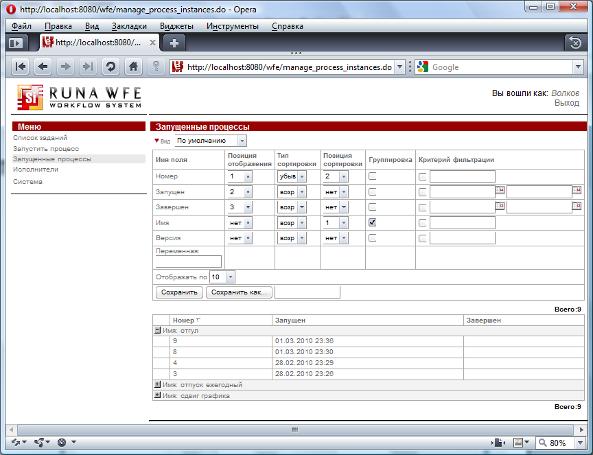
Task: Open the Правка menu
Action: pyautogui.click(x=58, y=26)
